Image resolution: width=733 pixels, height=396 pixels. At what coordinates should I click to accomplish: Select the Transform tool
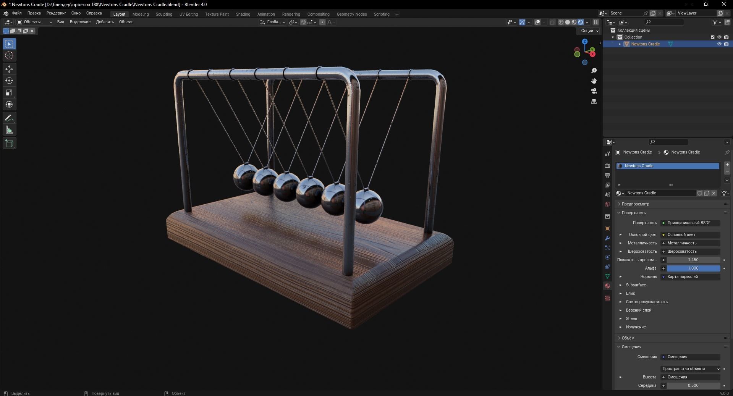9,105
